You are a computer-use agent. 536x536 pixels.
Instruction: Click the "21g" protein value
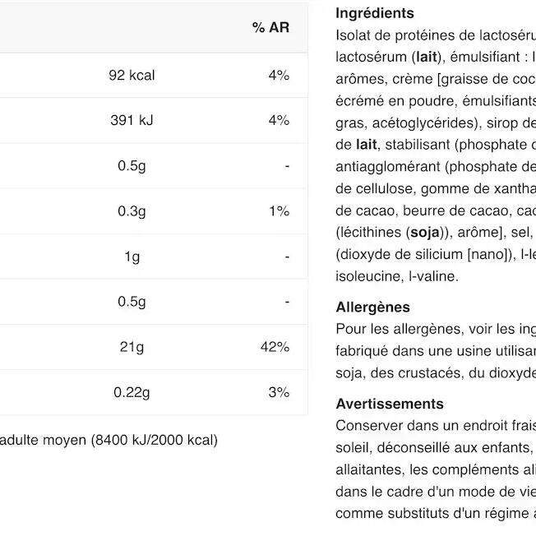[132, 348]
